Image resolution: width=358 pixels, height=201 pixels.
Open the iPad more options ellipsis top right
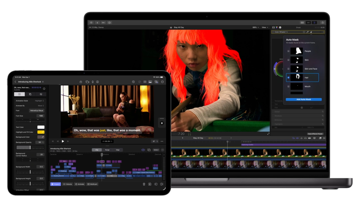coord(162,82)
